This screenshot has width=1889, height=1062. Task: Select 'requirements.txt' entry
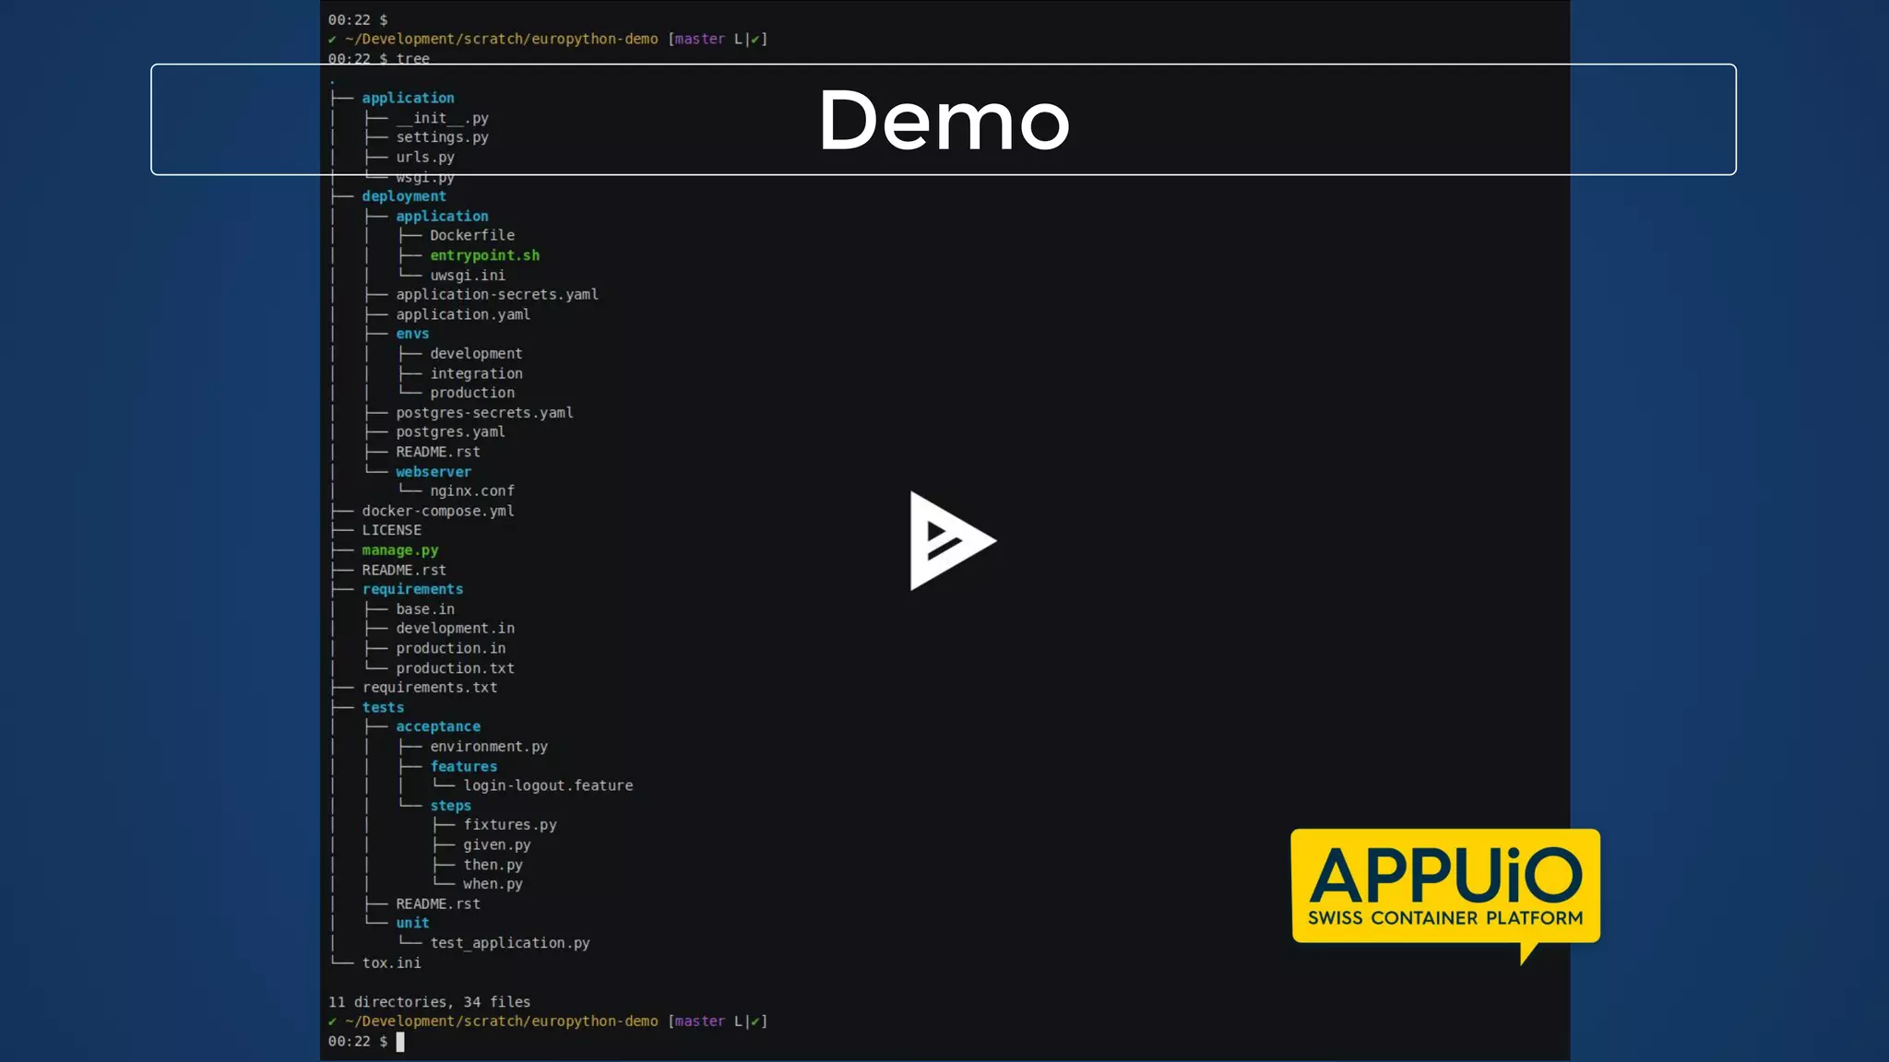(x=430, y=688)
